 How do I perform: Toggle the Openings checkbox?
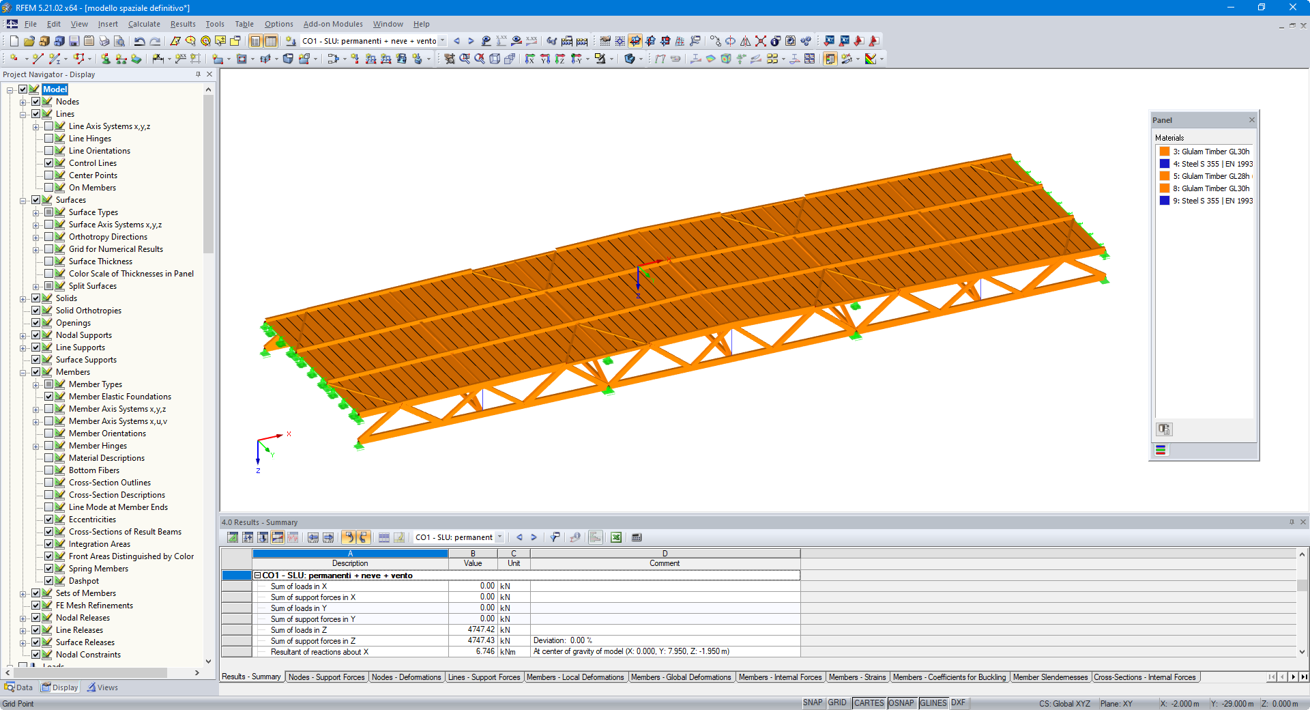point(36,323)
